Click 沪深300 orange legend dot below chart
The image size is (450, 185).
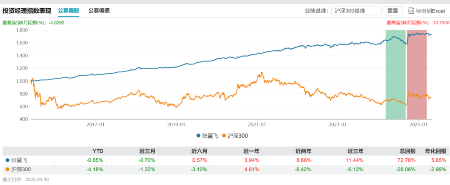[225, 136]
